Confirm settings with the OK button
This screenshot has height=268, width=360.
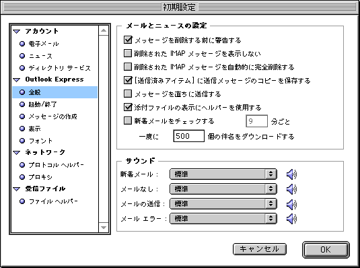(326, 250)
